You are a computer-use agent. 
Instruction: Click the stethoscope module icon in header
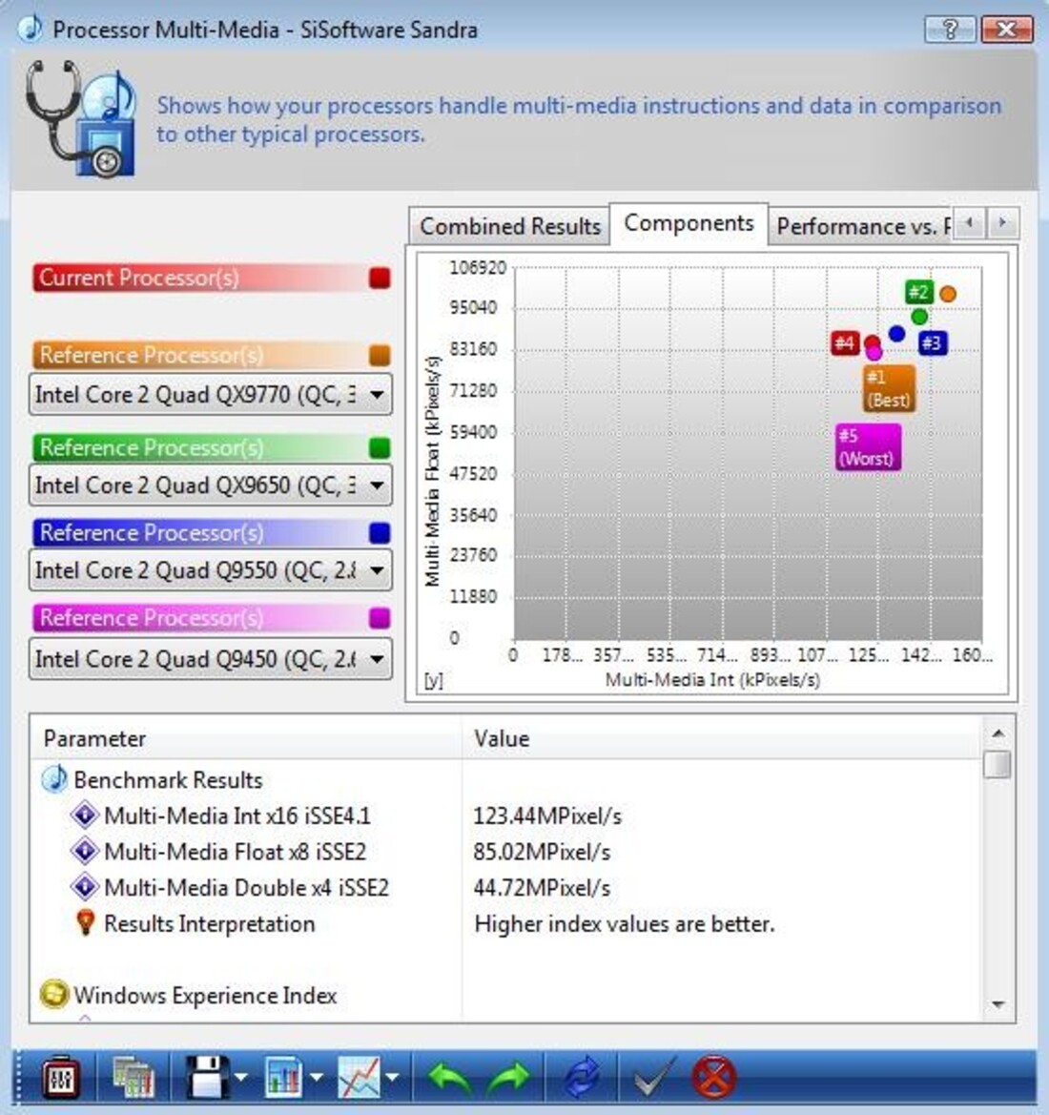point(80,119)
